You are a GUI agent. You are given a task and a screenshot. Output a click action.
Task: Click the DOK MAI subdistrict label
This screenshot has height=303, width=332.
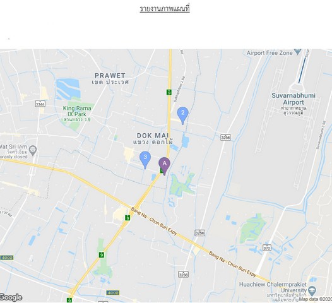(x=153, y=136)
